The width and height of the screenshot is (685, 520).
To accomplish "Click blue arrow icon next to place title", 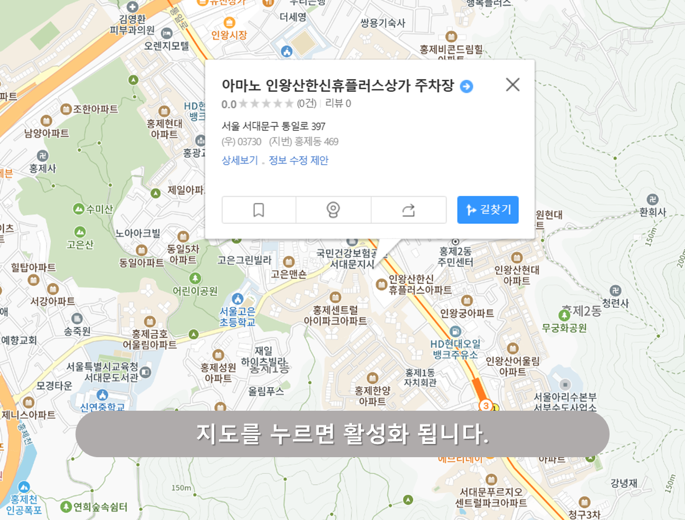I will pos(467,86).
